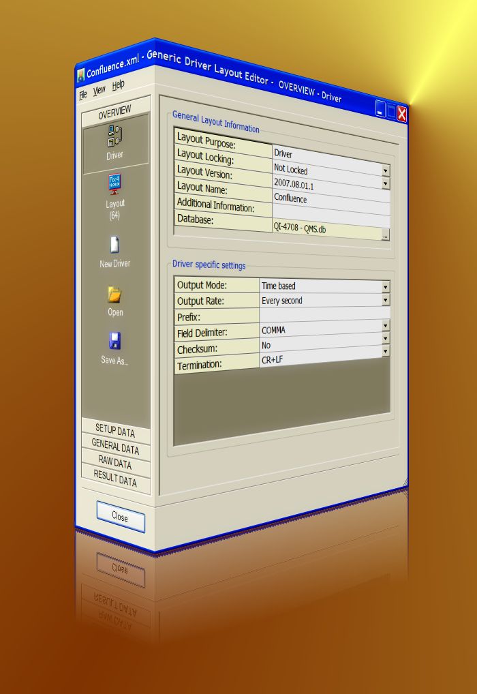Expand the Layout Locking dropdown arrow

tap(386, 183)
